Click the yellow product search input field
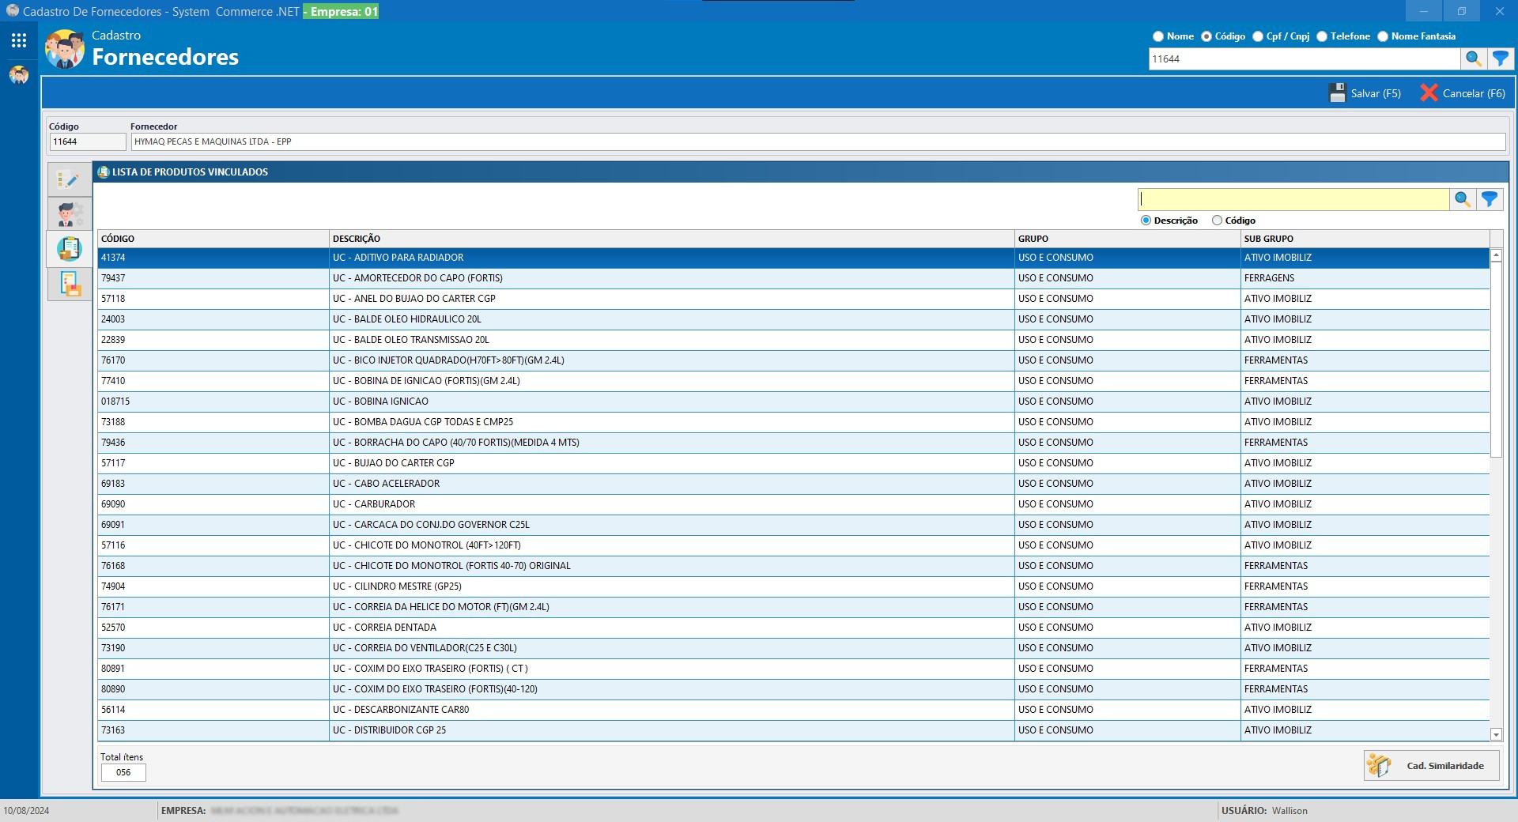Image resolution: width=1518 pixels, height=822 pixels. pyautogui.click(x=1293, y=199)
